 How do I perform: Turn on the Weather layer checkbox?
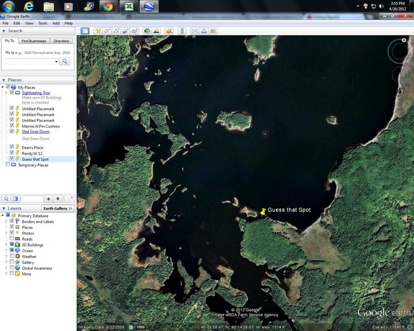12,256
